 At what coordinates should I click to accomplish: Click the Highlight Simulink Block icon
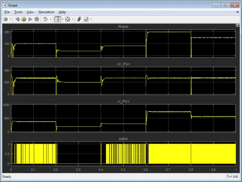[x=46, y=19]
